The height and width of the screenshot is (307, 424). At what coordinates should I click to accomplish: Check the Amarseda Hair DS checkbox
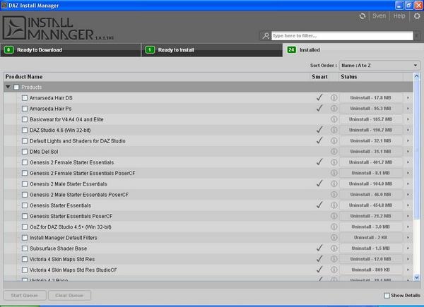pos(25,97)
